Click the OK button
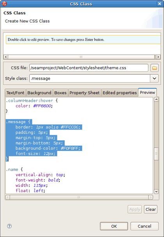Viewport: 164px width, 237px height. click(114, 226)
